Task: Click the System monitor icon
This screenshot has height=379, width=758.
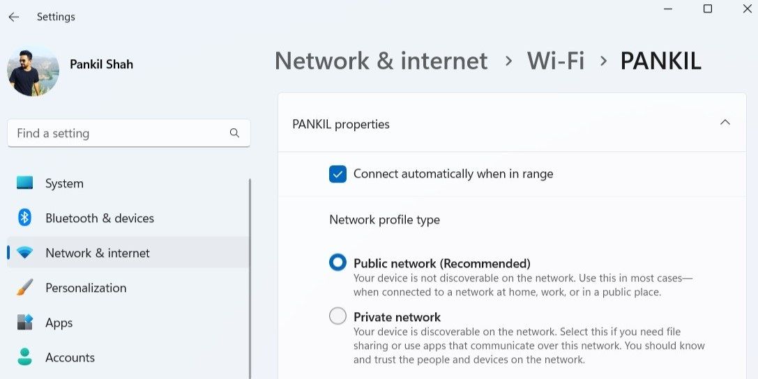Action: [25, 183]
